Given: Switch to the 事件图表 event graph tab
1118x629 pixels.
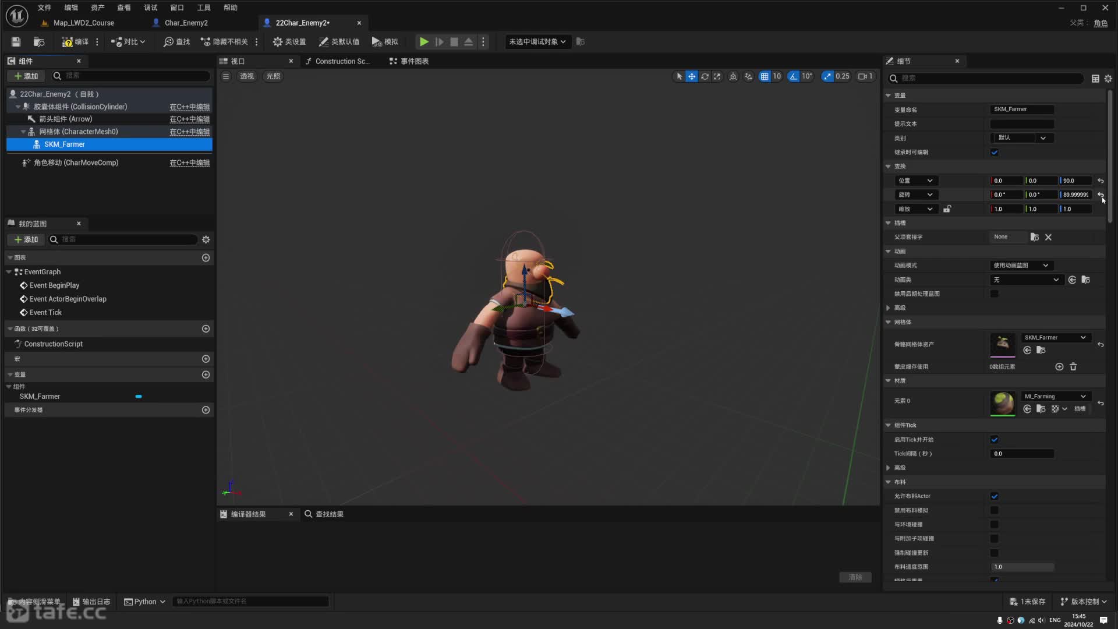Looking at the screenshot, I should [409, 61].
